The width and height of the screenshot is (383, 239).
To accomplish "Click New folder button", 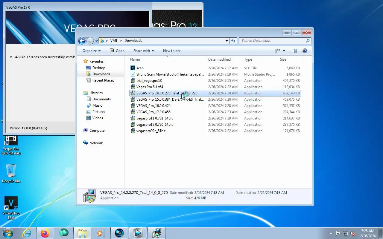I will [x=172, y=51].
